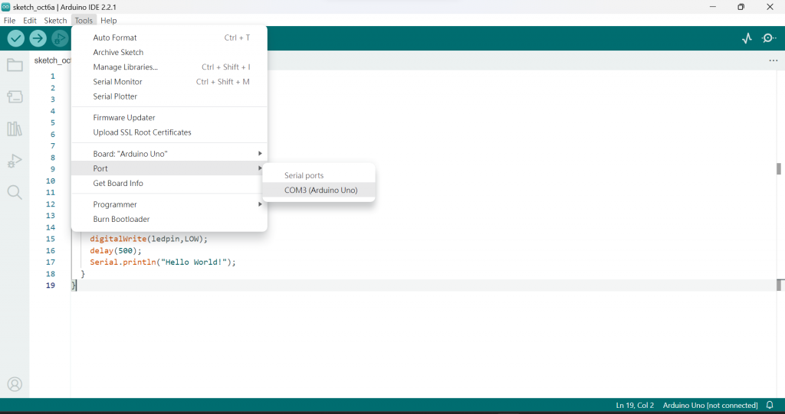785x414 pixels.
Task: Open the Boards Manager sidebar icon
Action: [x=15, y=96]
